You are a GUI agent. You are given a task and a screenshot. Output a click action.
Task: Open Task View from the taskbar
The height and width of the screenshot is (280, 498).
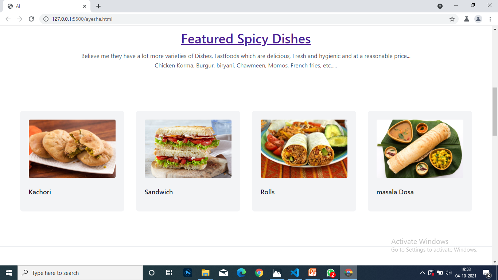169,273
